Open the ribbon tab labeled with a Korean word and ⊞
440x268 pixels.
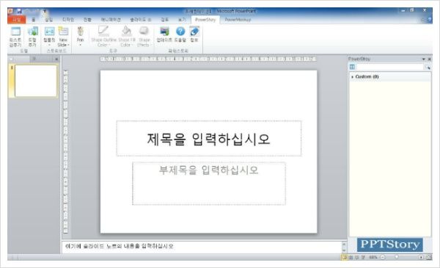140,20
